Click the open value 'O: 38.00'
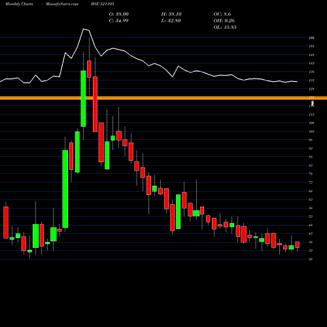Viewport: 327px width, 327px height. pyautogui.click(x=119, y=14)
